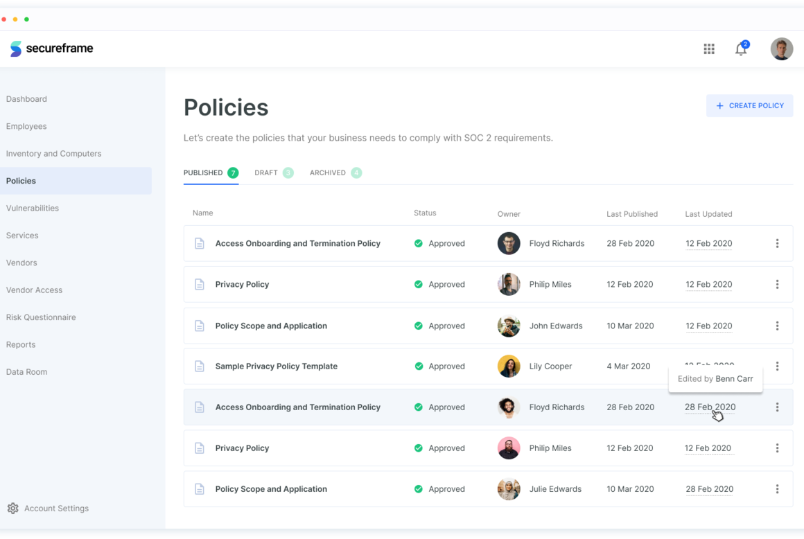This screenshot has height=539, width=804.
Task: Click the Last Published column header
Action: click(632, 214)
